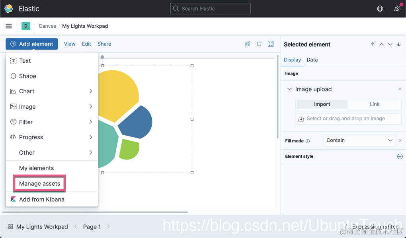Click the Elastic logo icon

8,8
